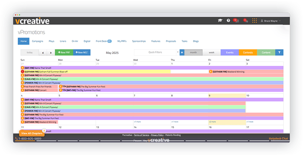
Task: Open the Tasks tab
Action: coord(184,41)
